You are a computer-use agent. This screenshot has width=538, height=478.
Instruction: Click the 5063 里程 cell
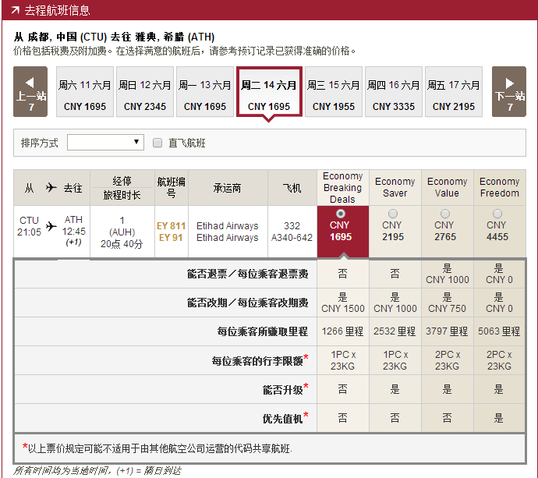499,331
